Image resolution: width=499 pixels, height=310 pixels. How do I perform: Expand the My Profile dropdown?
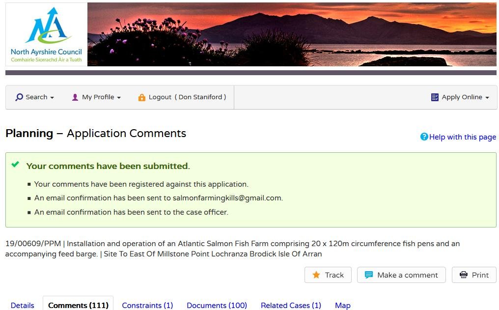pyautogui.click(x=96, y=97)
